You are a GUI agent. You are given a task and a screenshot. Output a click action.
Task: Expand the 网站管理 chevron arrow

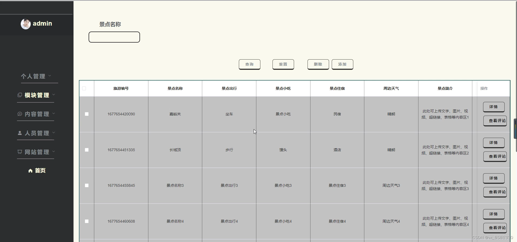click(x=54, y=151)
